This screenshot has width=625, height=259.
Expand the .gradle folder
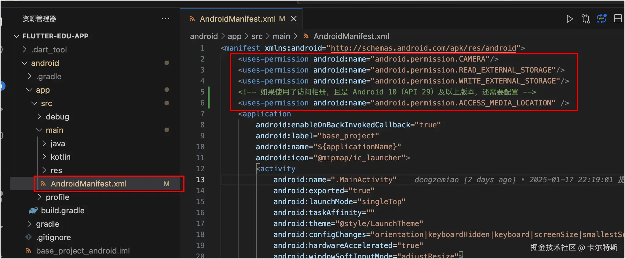pyautogui.click(x=30, y=76)
